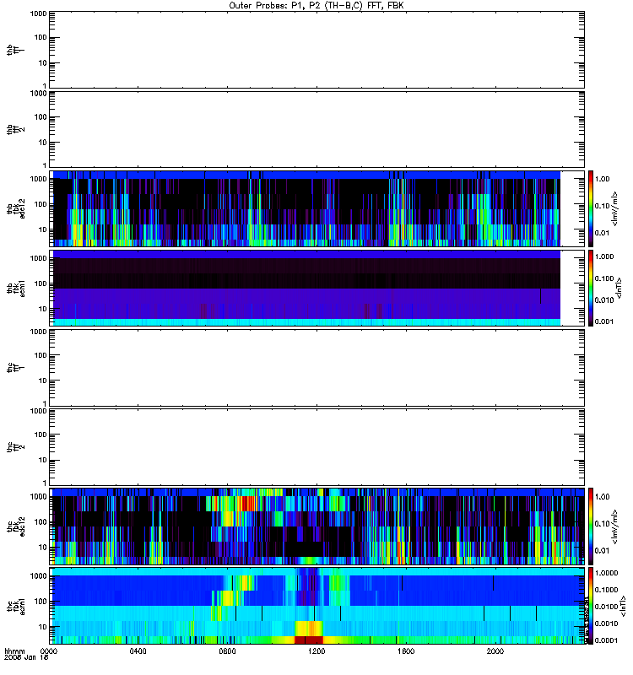Click the 'thc fbk edc12' y-axis title
This screenshot has width=633, height=675.
(x=16, y=526)
